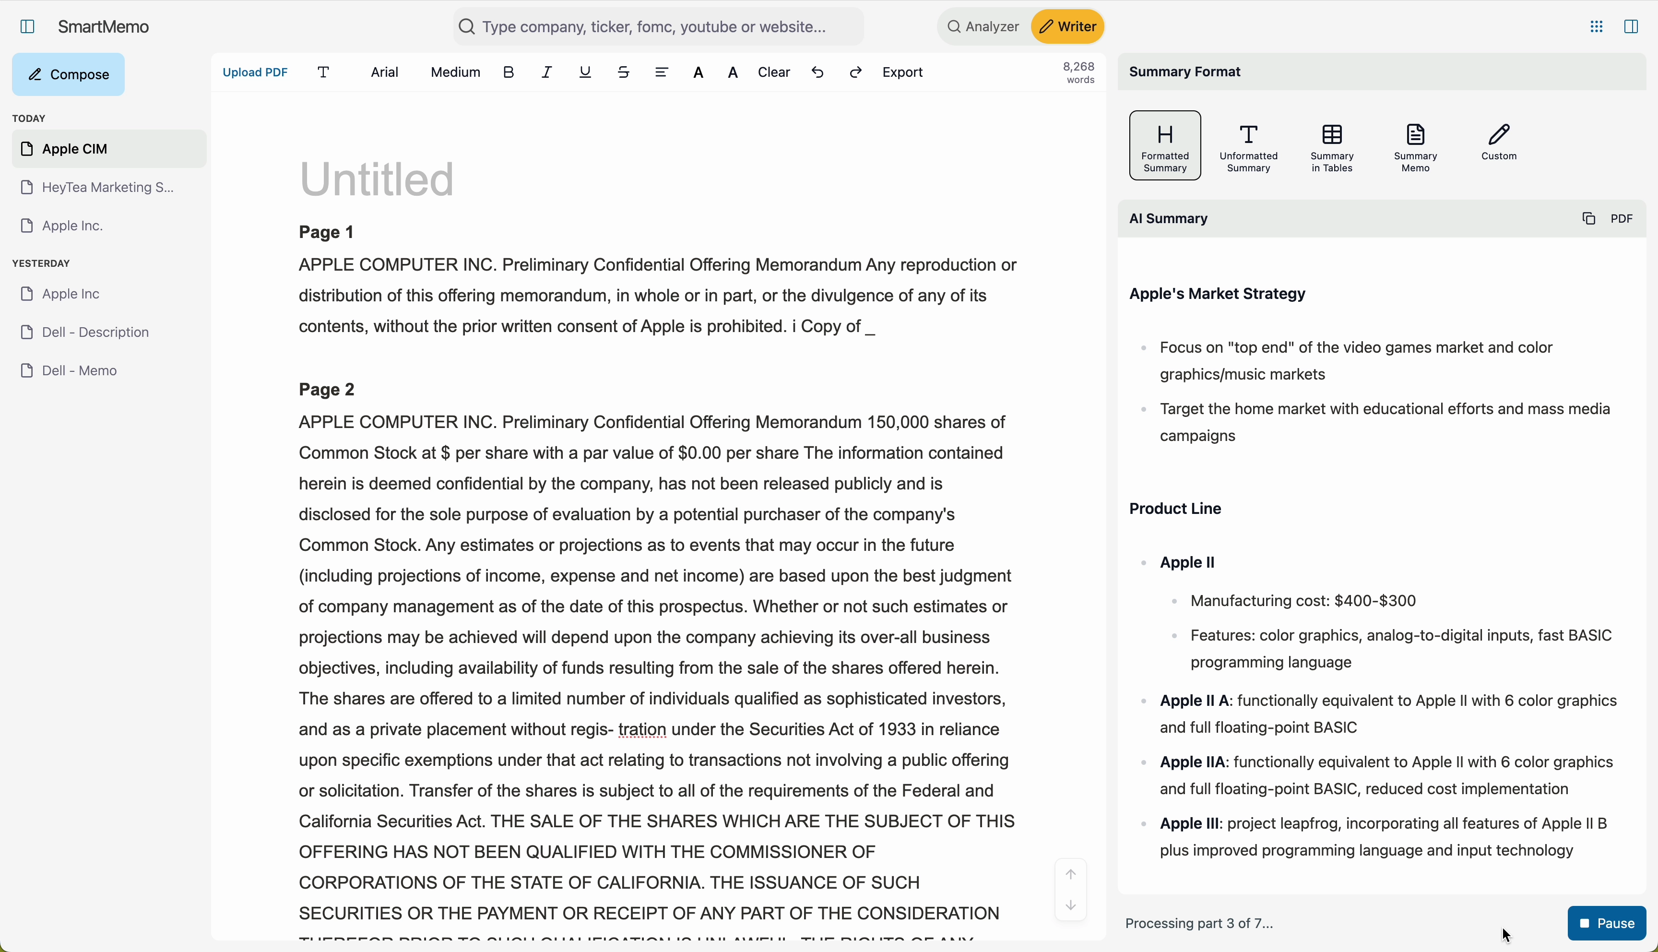Toggle the left sidebar panel icon

(27, 27)
